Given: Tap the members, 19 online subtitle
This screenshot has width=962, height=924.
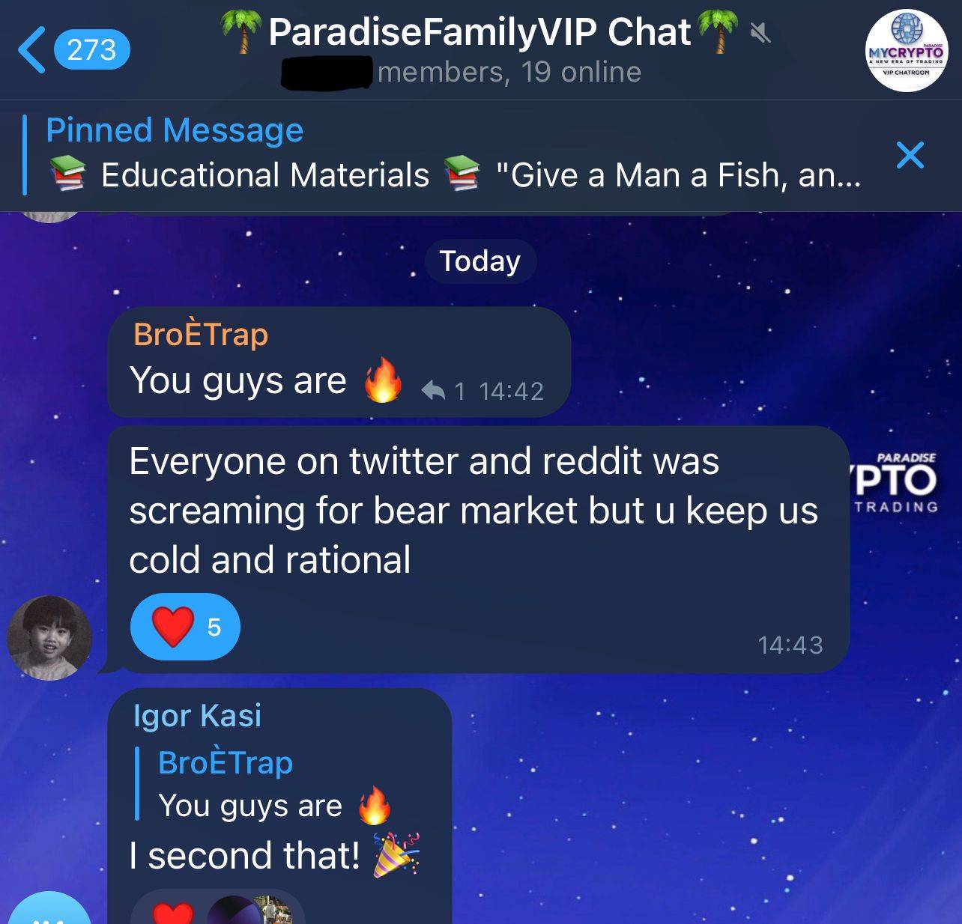Looking at the screenshot, I should 509,72.
